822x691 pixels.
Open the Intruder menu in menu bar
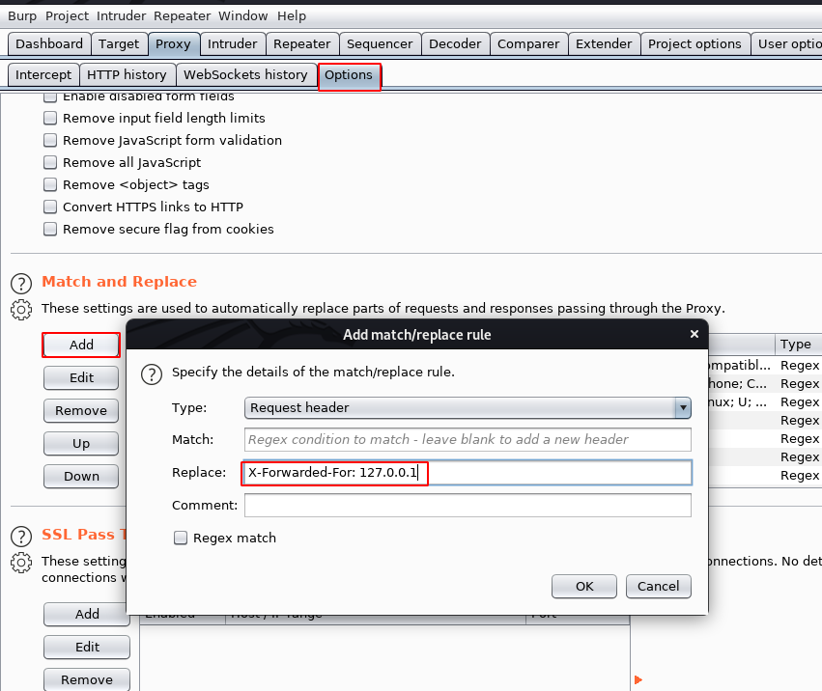(x=121, y=16)
